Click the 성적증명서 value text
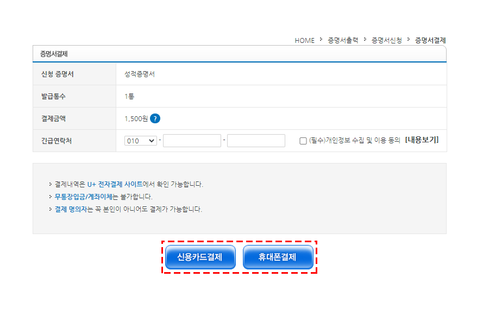This screenshot has width=489, height=321. 140,74
